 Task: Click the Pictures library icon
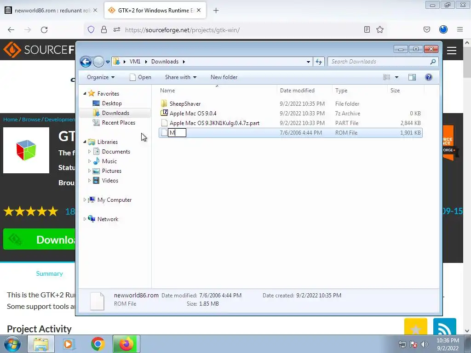pos(96,171)
